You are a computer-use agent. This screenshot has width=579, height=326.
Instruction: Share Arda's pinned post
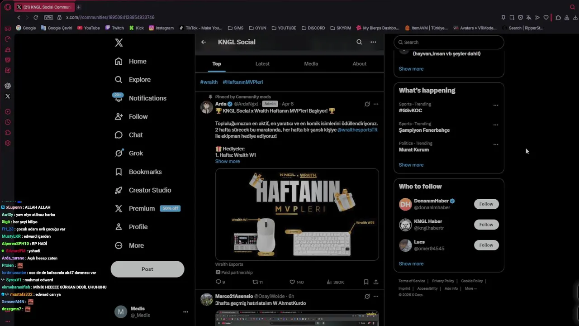[x=376, y=282]
